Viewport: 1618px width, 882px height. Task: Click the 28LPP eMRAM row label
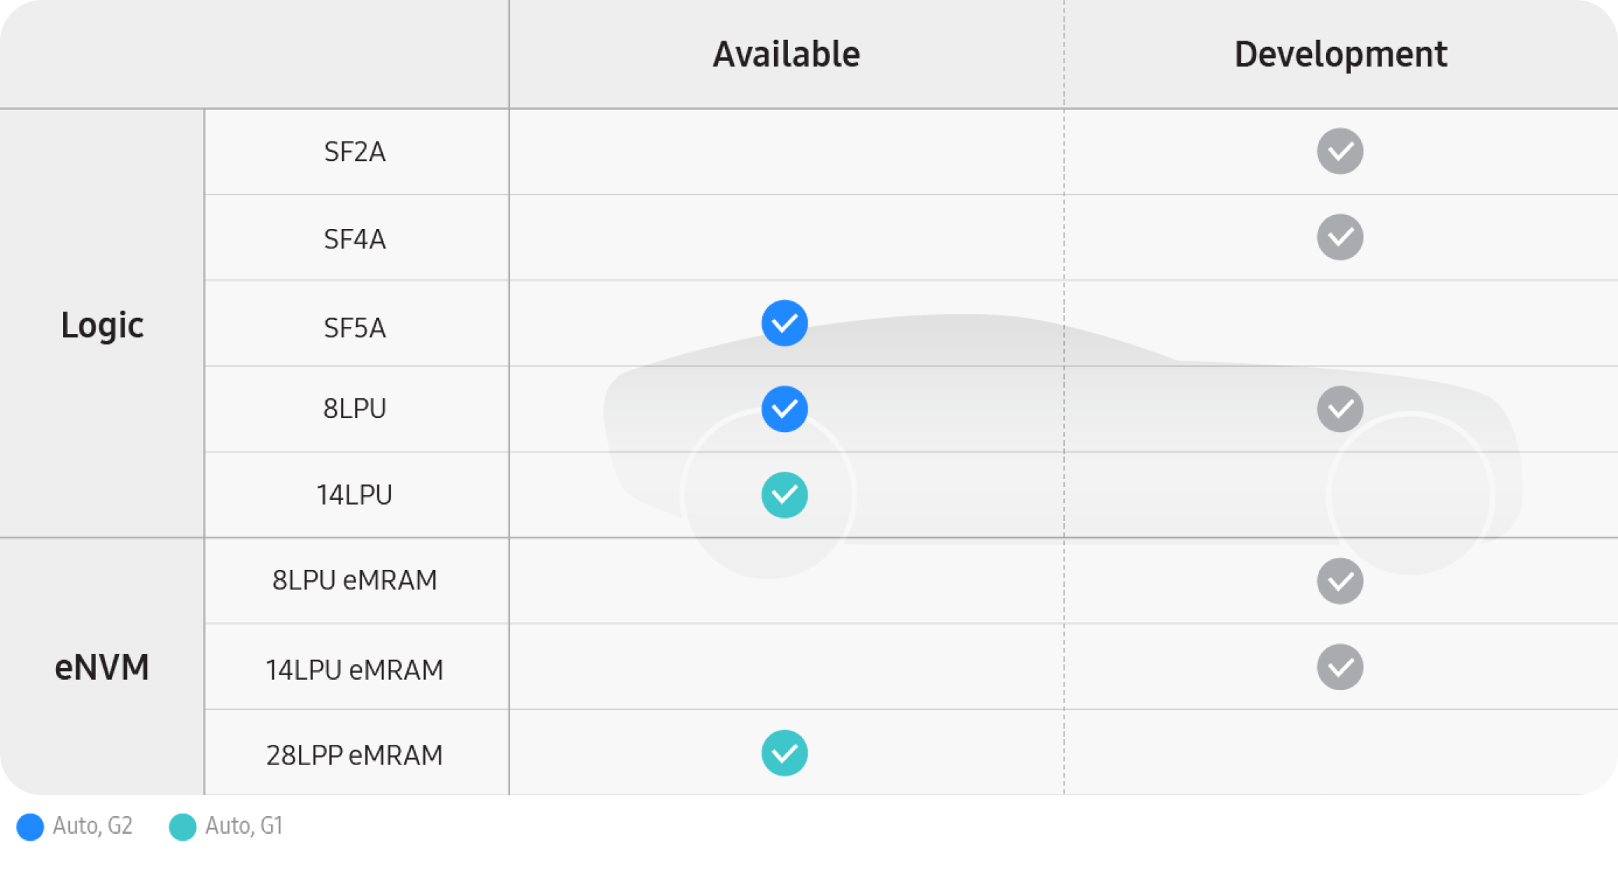[355, 755]
